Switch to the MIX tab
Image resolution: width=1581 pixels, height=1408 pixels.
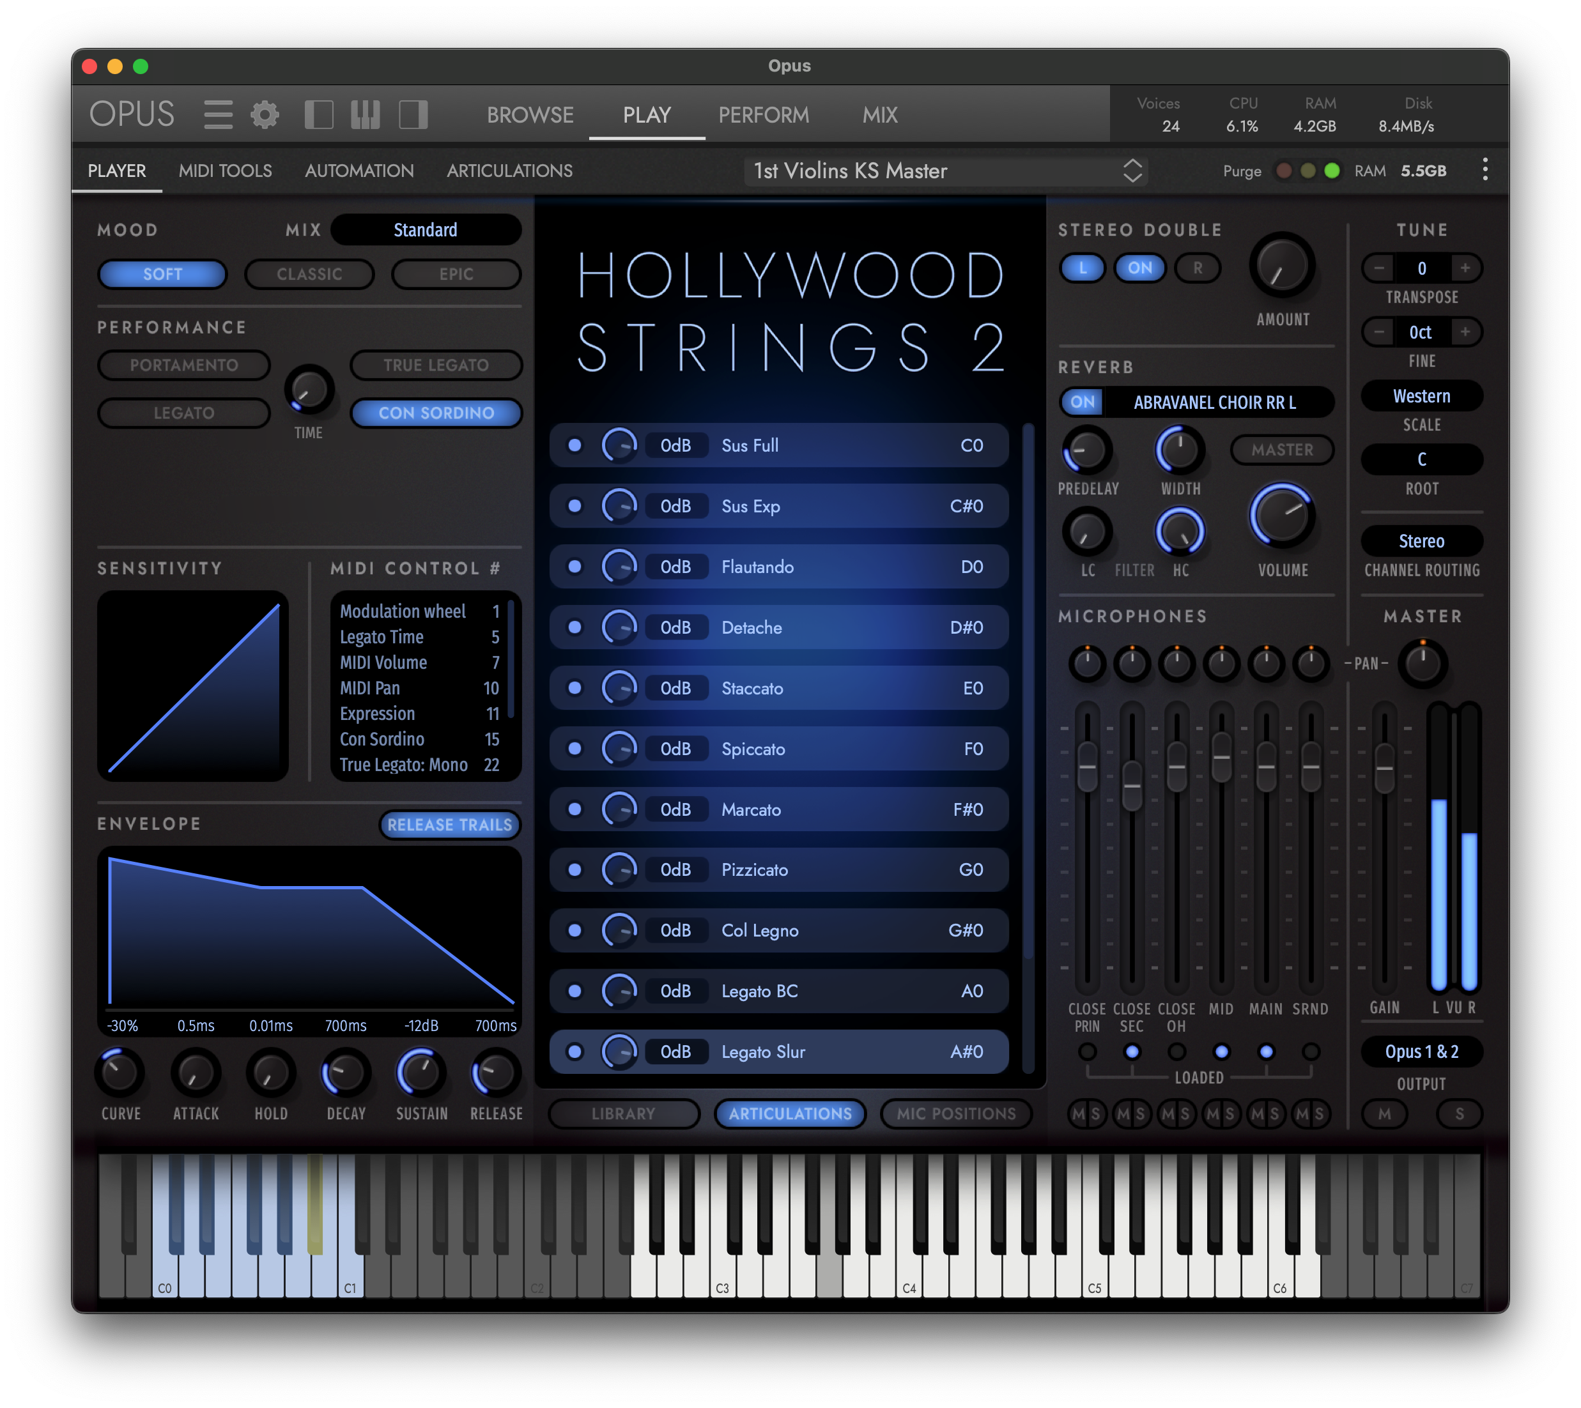tap(880, 114)
